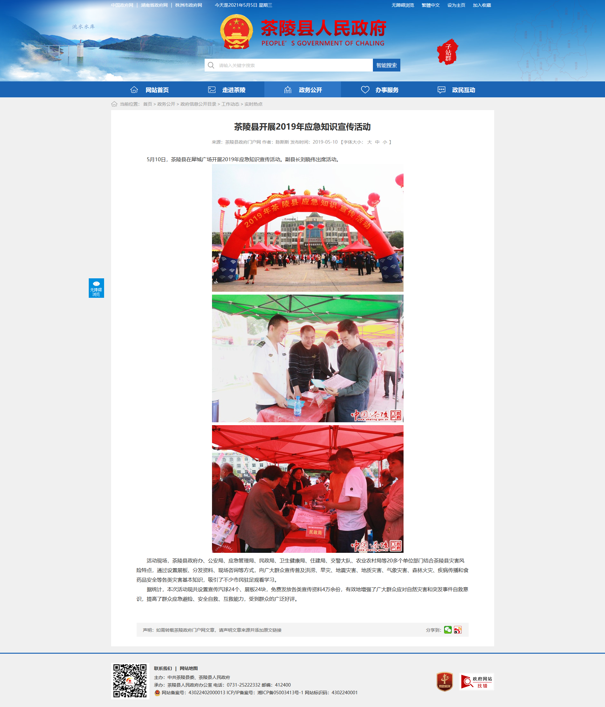Click the 智能搜索 button
This screenshot has width=605, height=707.
click(x=386, y=65)
